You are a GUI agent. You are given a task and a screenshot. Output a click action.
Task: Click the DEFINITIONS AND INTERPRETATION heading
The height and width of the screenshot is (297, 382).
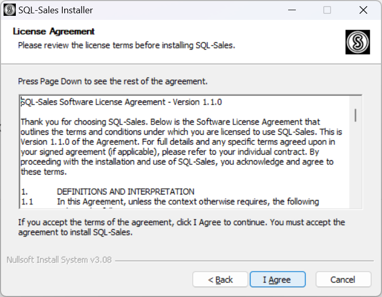125,192
